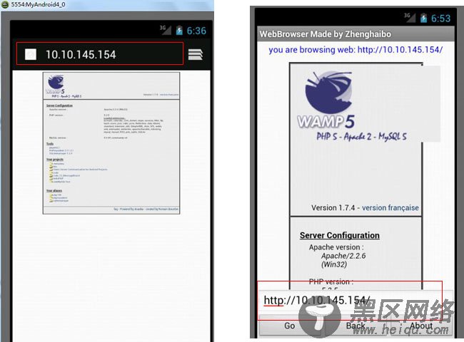This screenshot has width=464, height=342.
Task: Click the 5554:MyAndroid4_0 emulator window title
Action: click(38, 4)
